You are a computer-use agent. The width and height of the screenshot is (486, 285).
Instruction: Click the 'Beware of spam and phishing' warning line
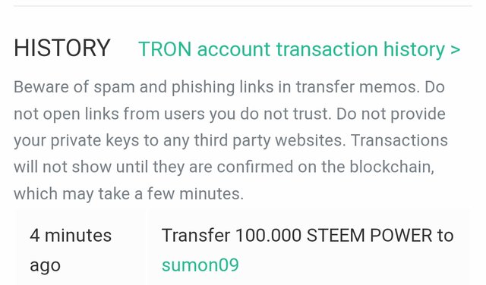(229, 87)
